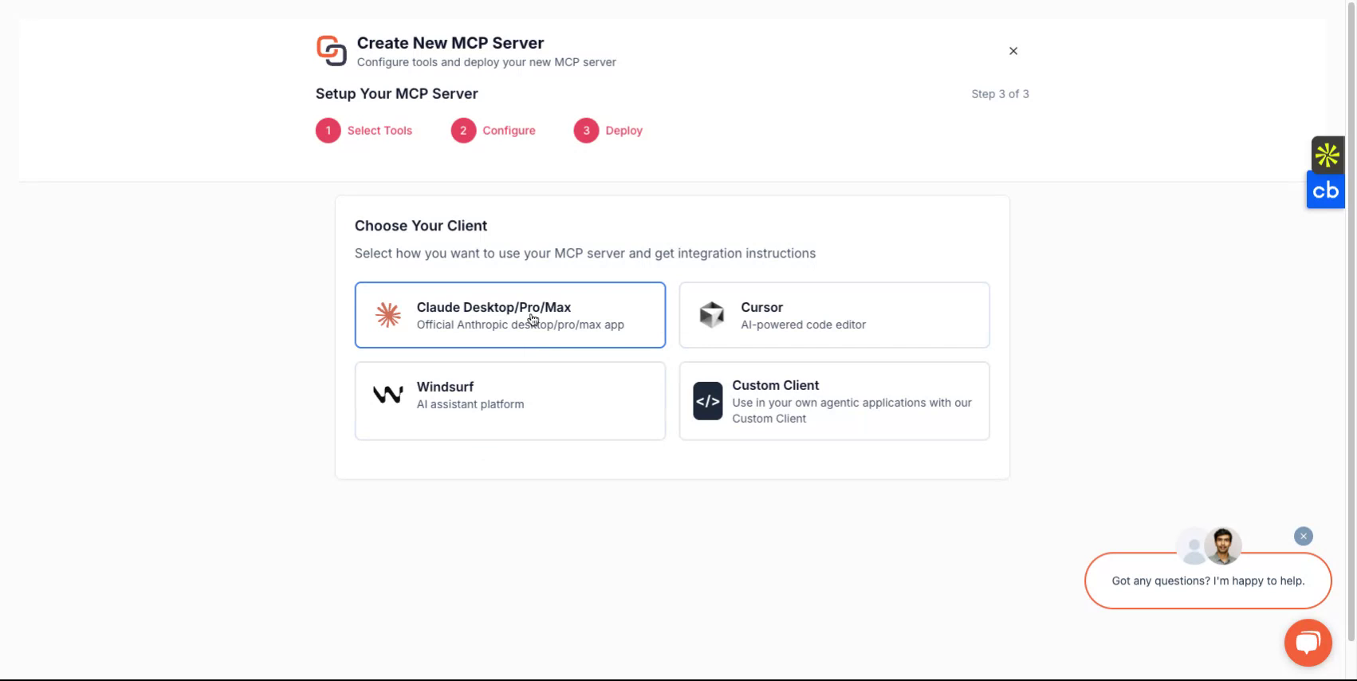Screen dimensions: 1357x681
Task: Click 'Configure tools and deploy' subtitle text
Action: [x=486, y=62]
